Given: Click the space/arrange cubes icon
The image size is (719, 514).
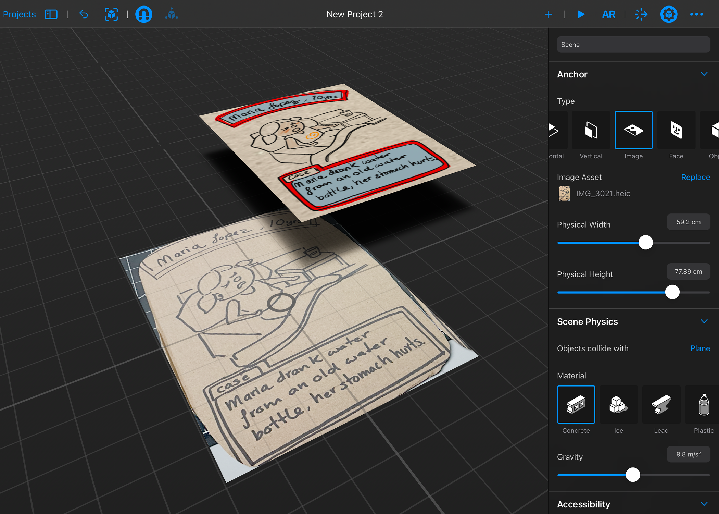Looking at the screenshot, I should point(171,14).
